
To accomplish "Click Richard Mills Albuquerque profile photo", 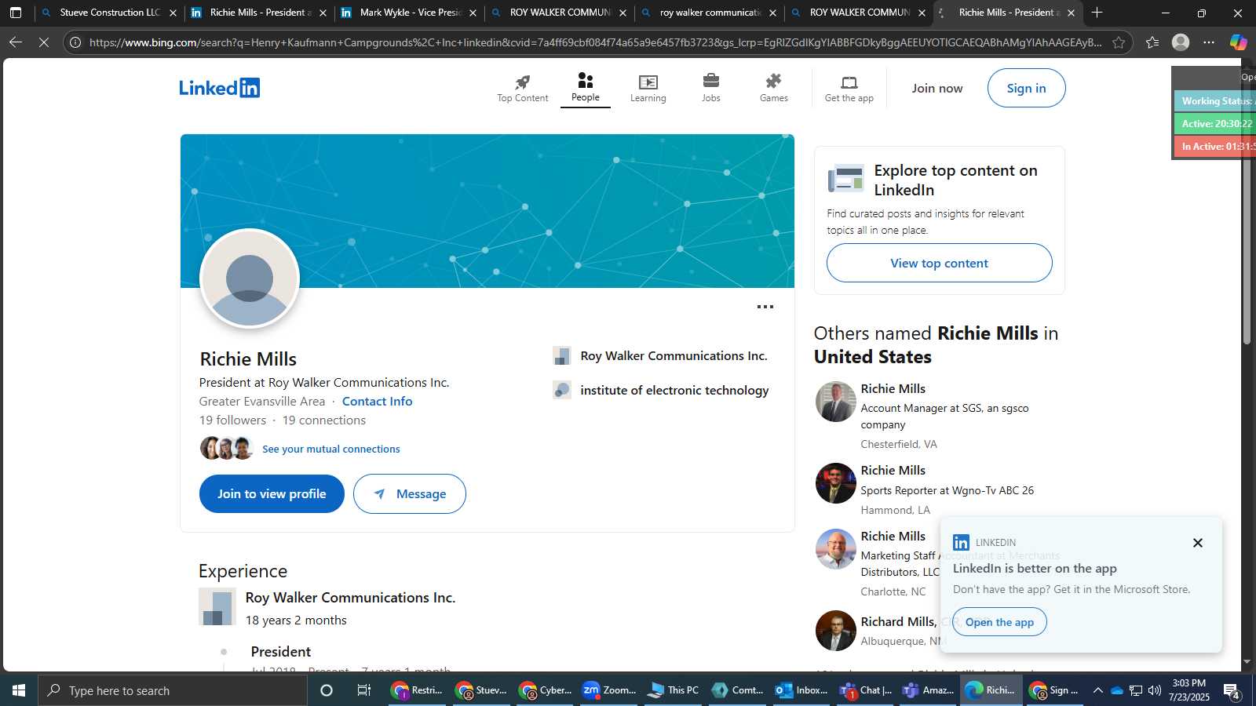I will point(835,630).
